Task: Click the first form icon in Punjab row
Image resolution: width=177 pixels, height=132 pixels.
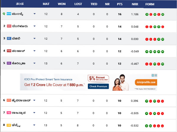Action: pos(147,52)
